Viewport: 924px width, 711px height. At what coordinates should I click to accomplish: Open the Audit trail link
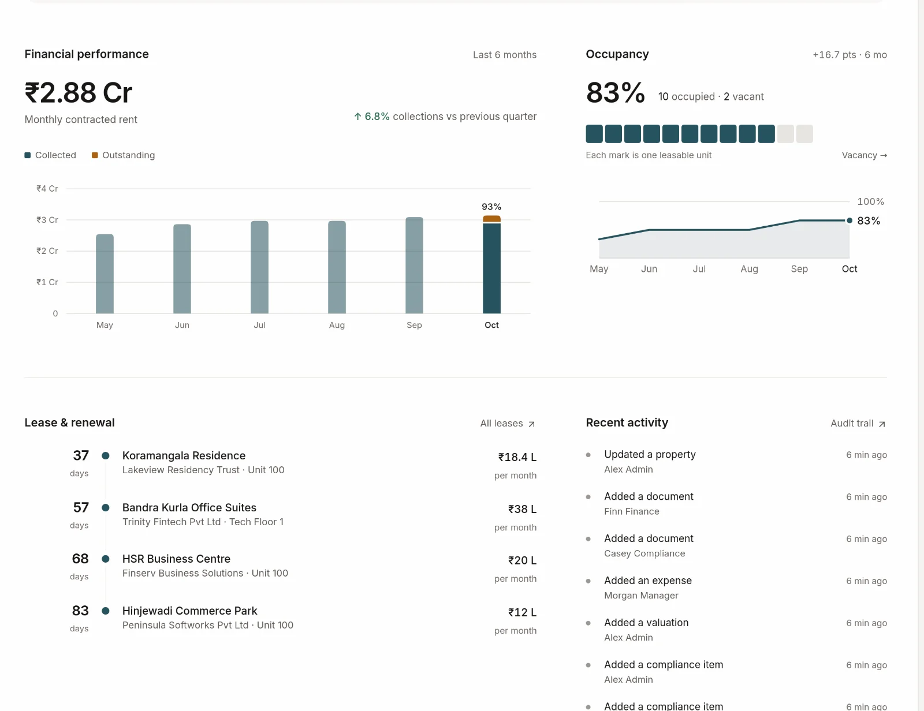[858, 424]
